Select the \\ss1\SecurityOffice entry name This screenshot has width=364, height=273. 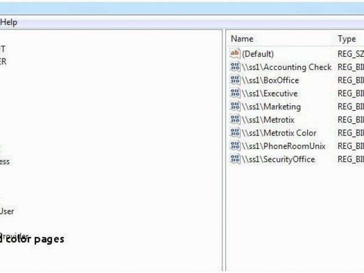click(278, 159)
